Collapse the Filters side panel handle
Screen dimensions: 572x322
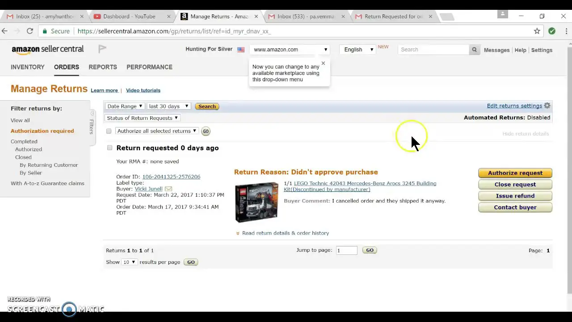[x=92, y=127]
